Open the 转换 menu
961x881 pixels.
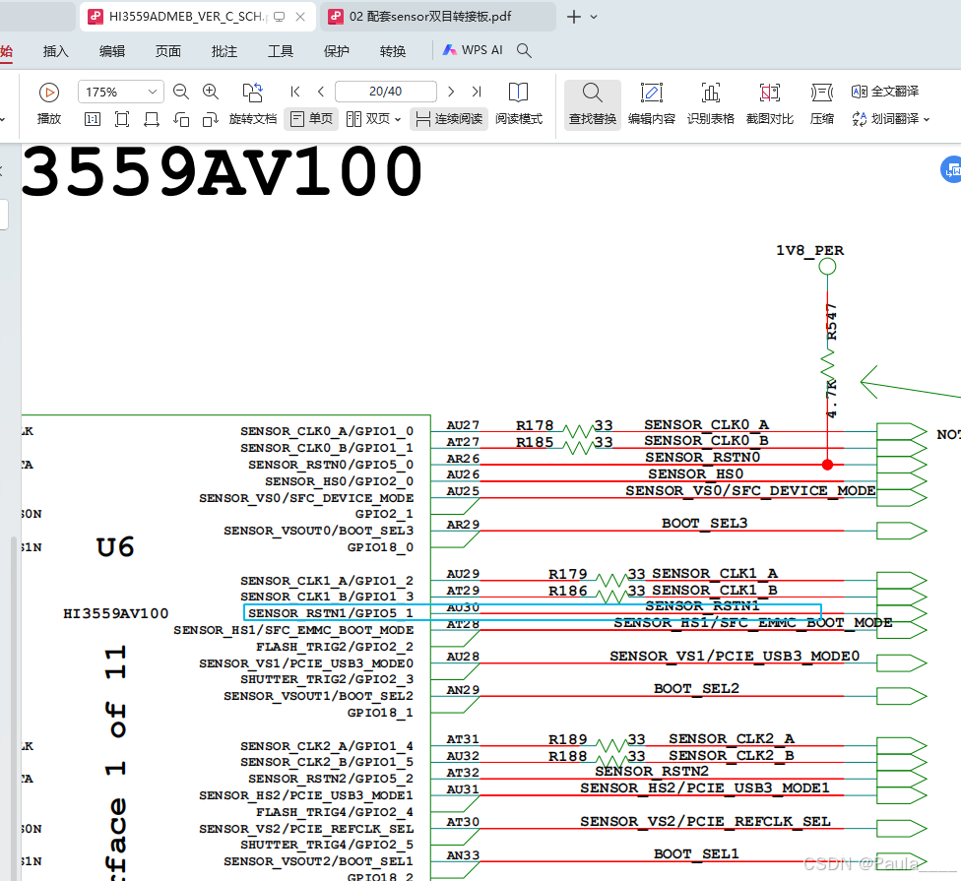(393, 51)
